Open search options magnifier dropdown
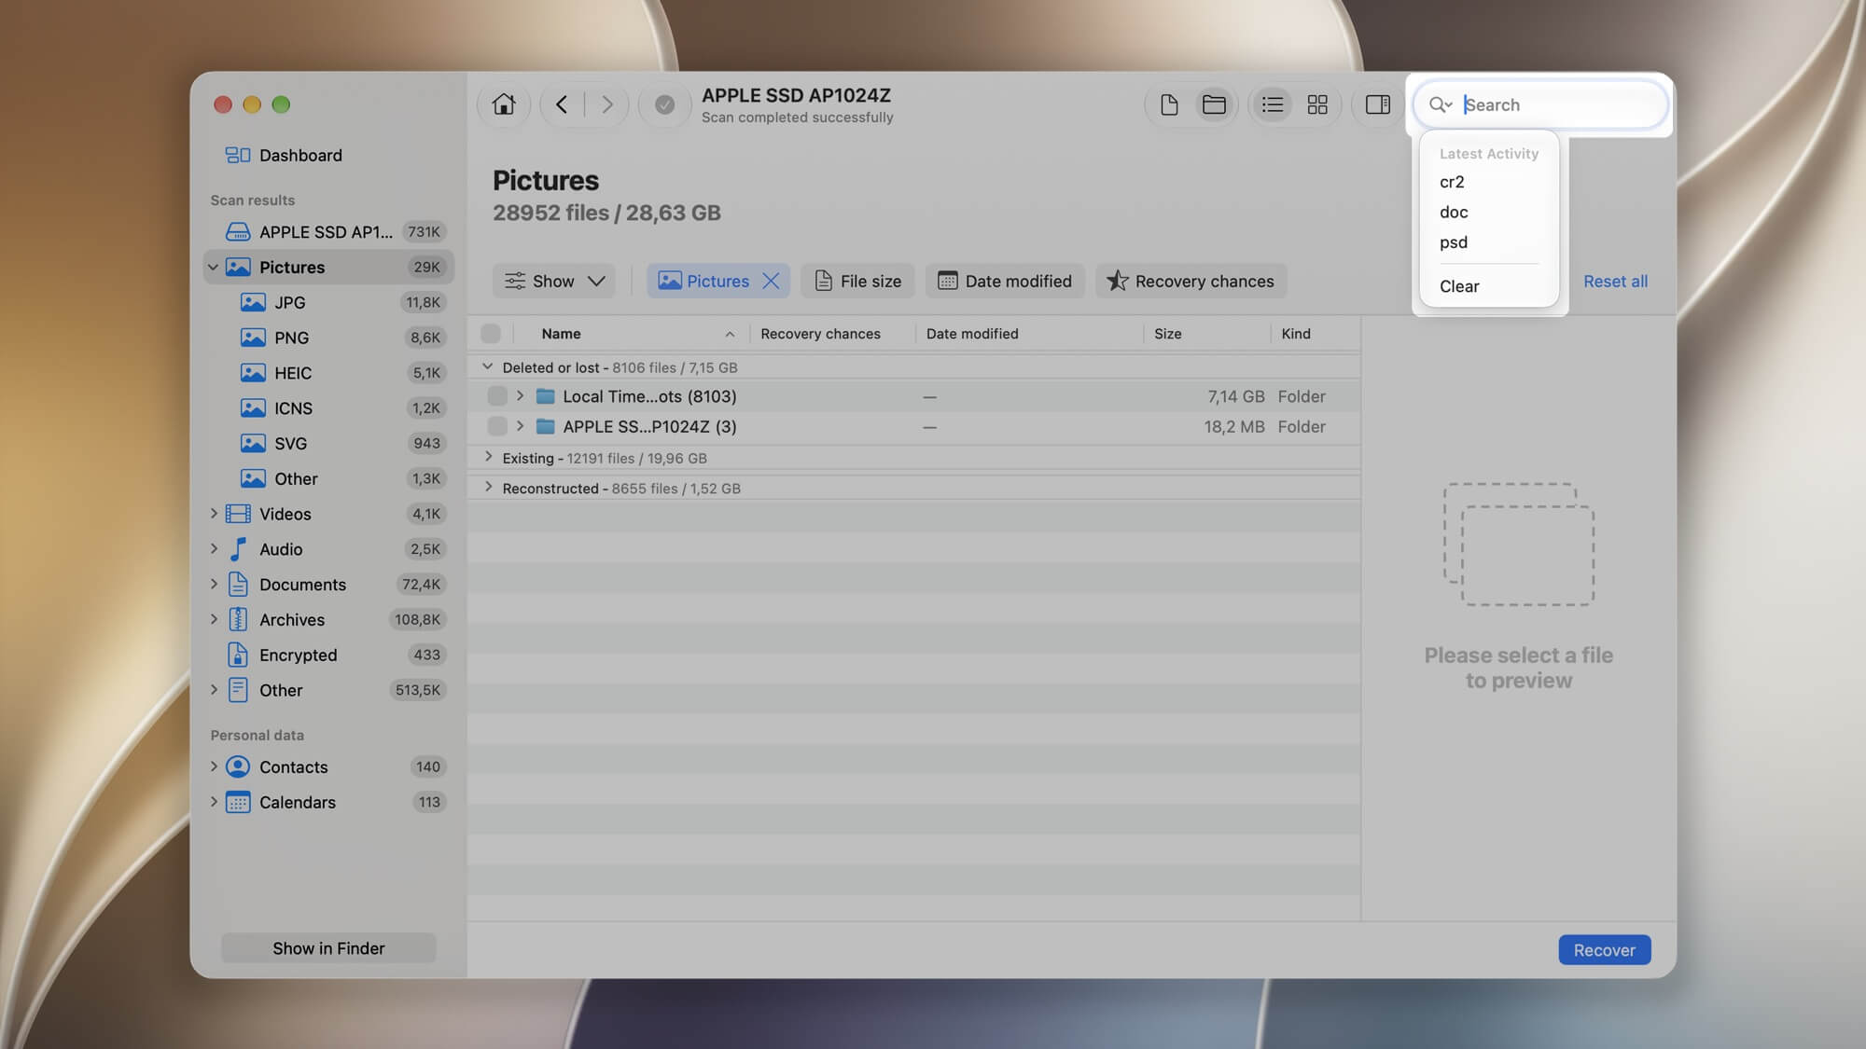Image resolution: width=1866 pixels, height=1049 pixels. click(1441, 104)
